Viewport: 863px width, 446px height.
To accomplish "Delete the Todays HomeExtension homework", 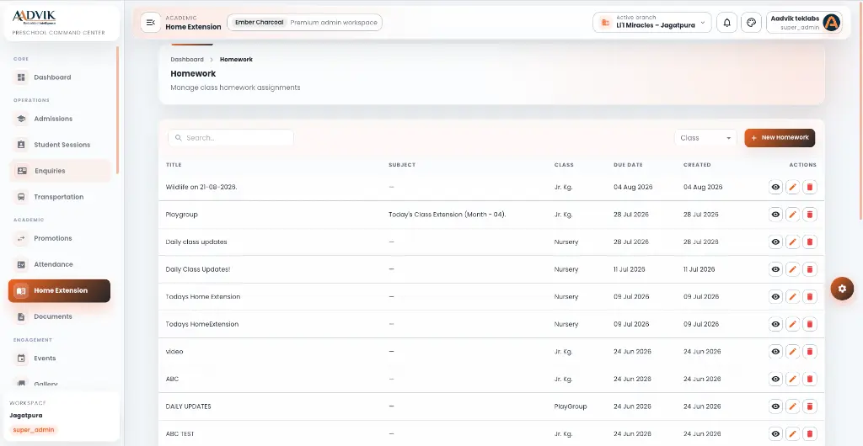I will click(x=810, y=325).
